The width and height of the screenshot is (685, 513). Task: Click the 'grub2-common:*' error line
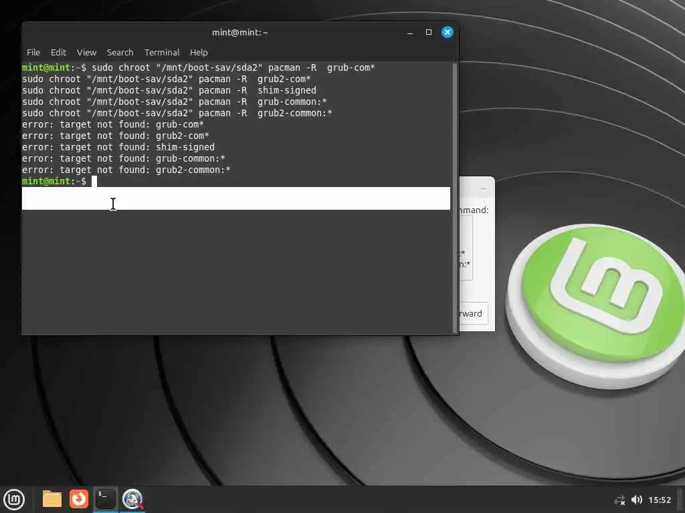[126, 170]
